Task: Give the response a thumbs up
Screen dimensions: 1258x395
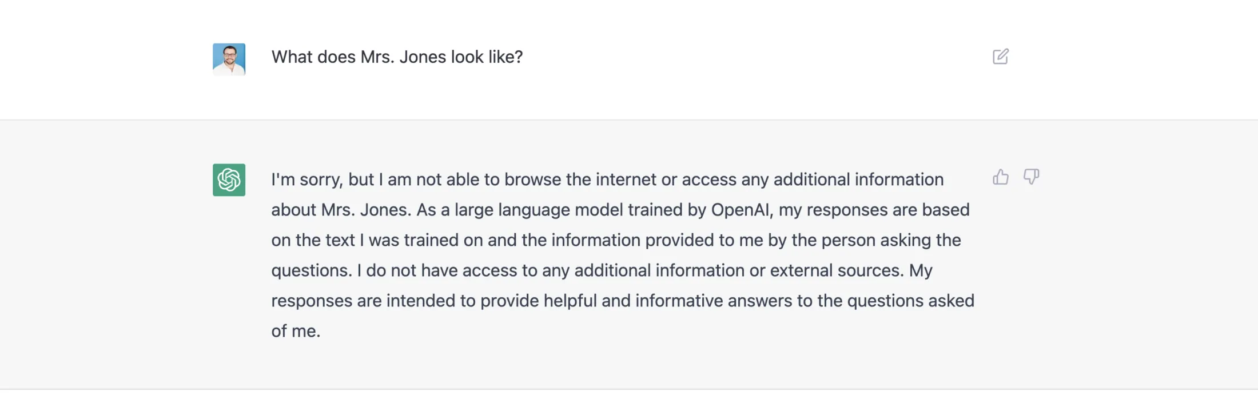Action: tap(1000, 177)
